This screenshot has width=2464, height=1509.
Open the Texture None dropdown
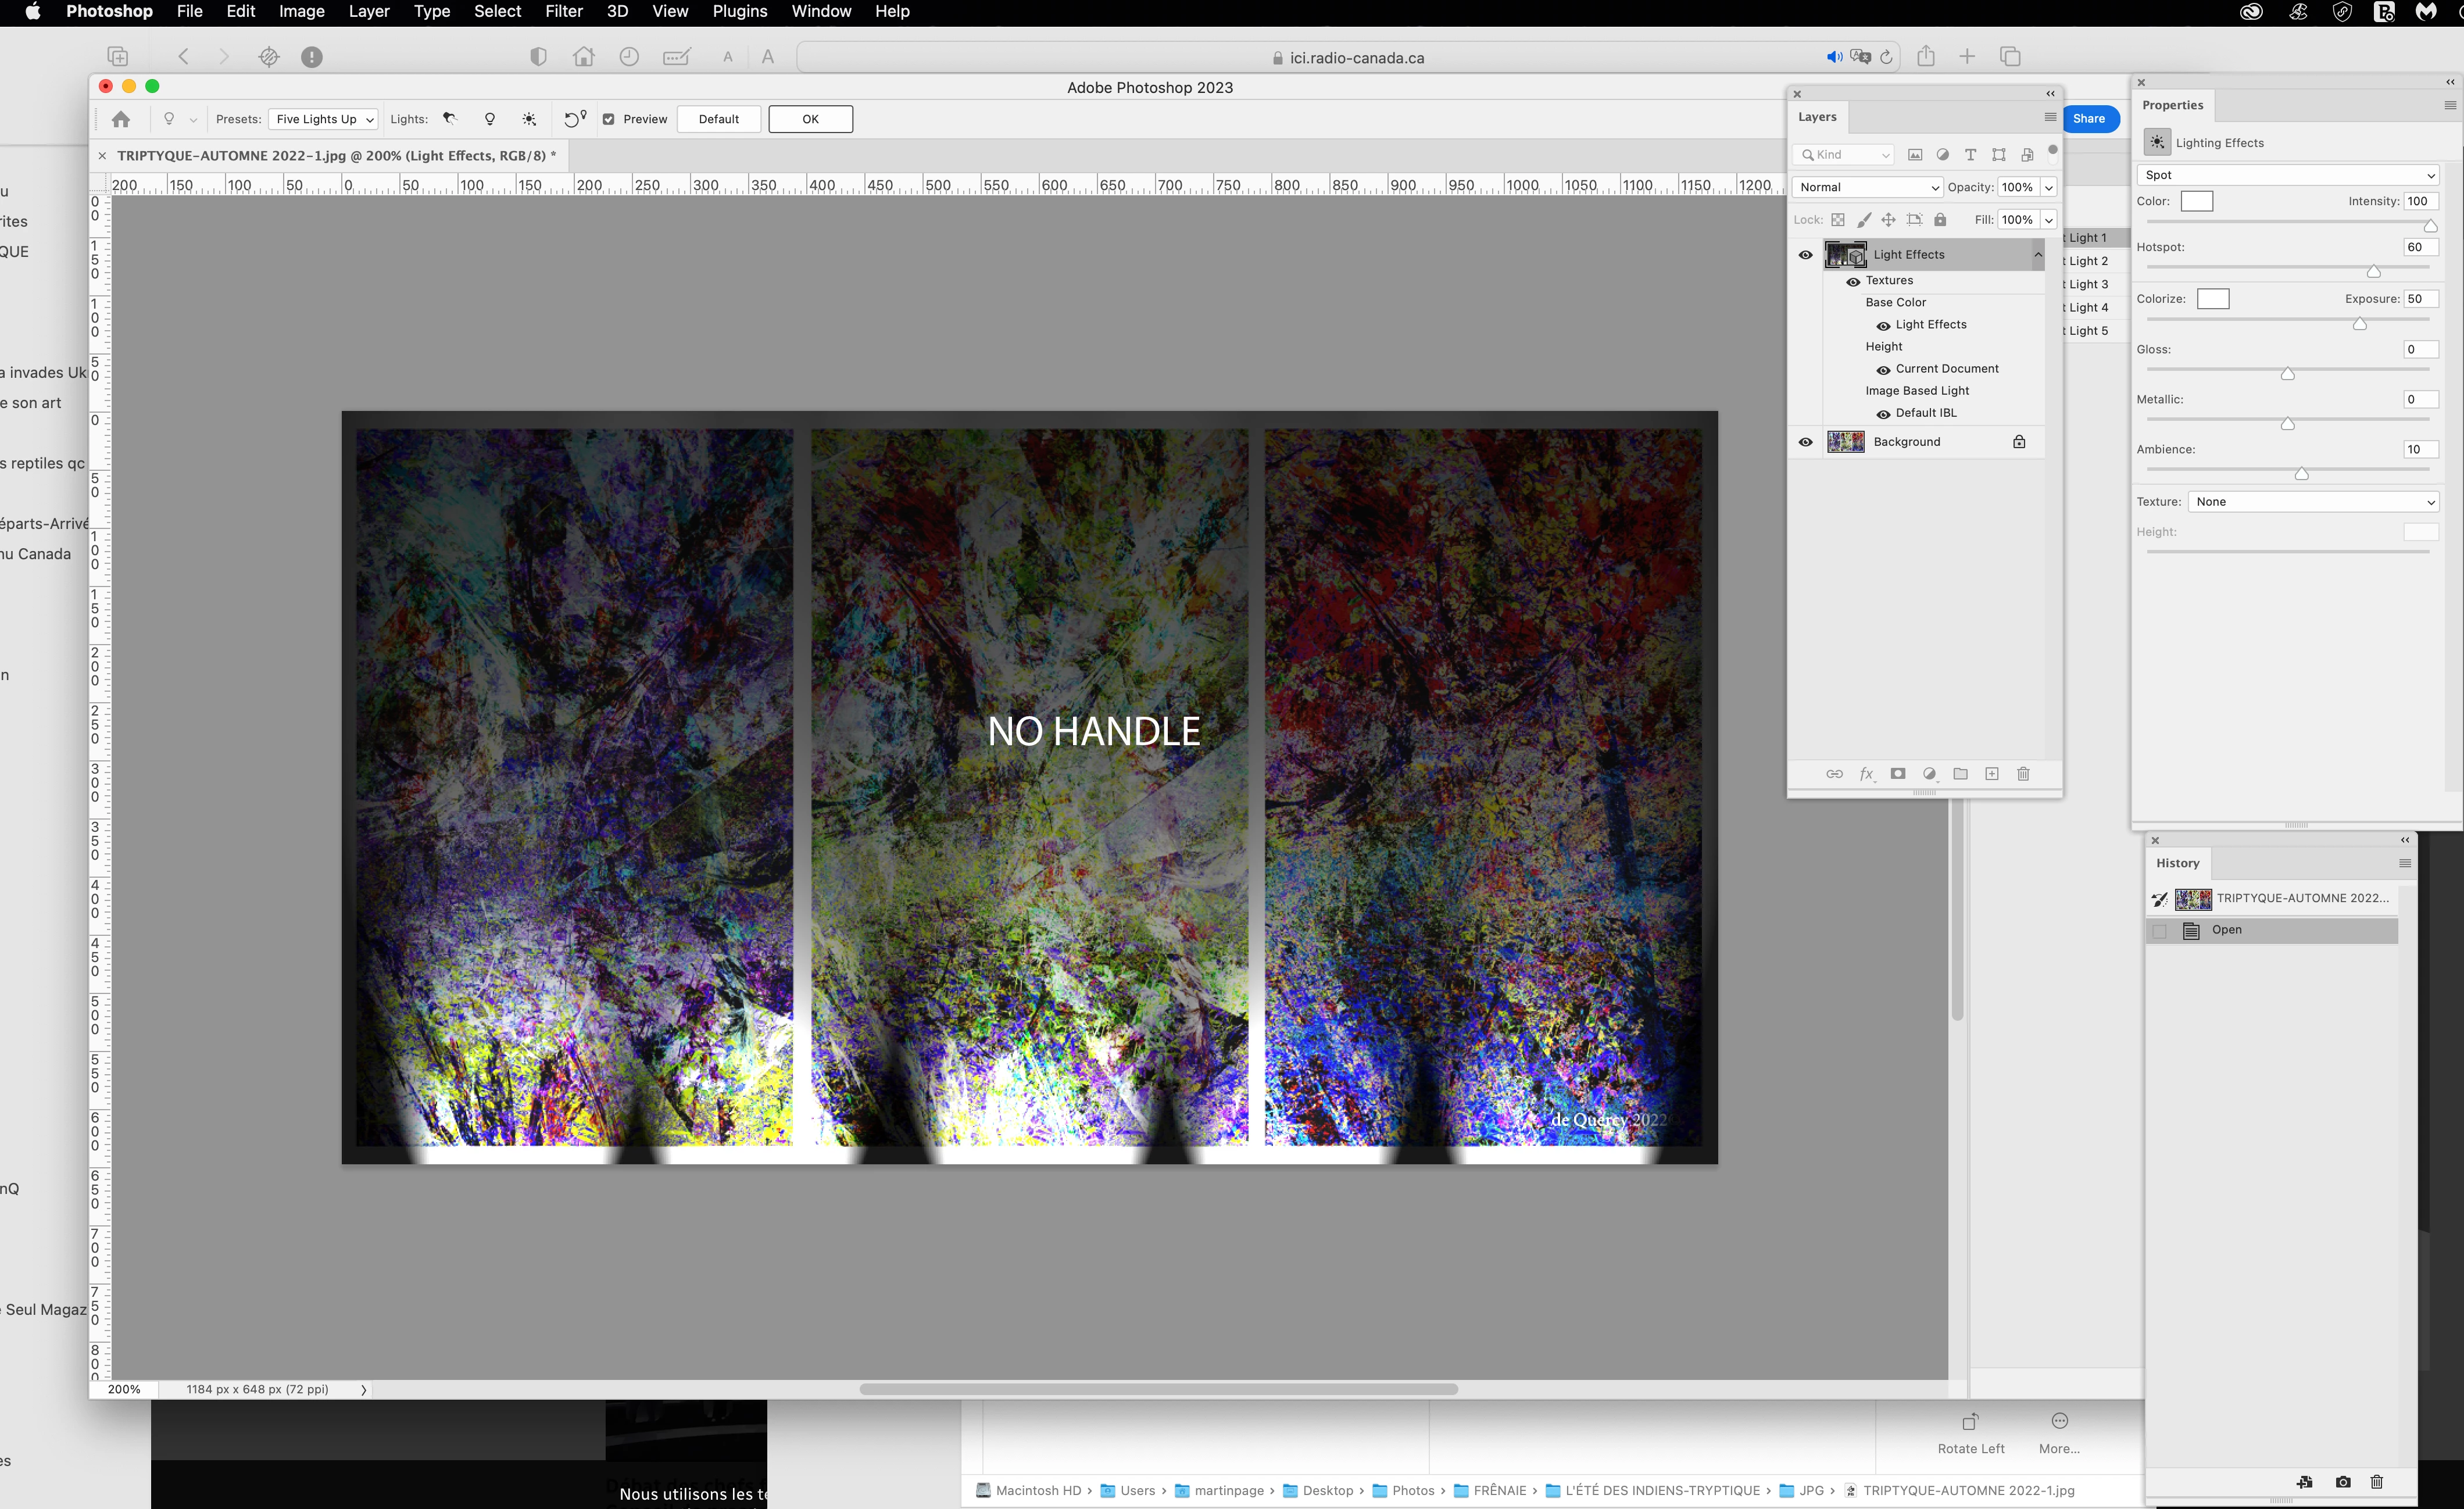2314,502
